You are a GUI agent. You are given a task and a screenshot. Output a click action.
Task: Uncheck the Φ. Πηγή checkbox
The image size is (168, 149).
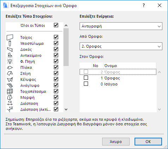(x=56, y=61)
